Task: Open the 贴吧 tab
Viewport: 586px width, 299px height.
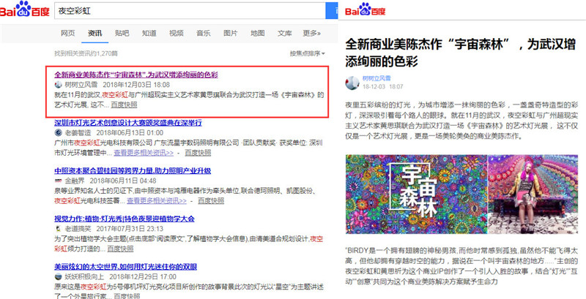Action: click(122, 33)
